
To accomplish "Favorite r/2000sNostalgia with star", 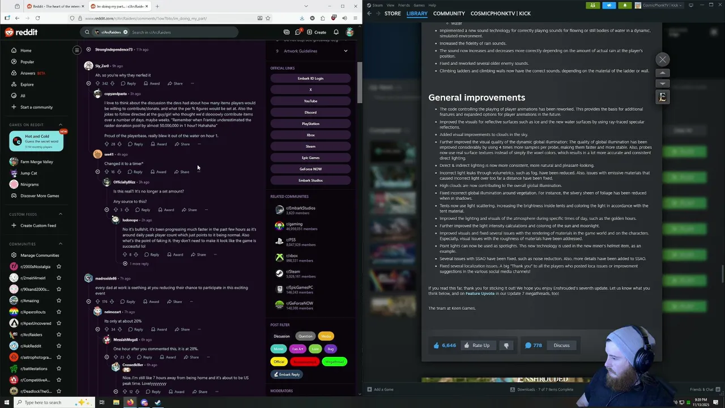I will tap(58, 266).
